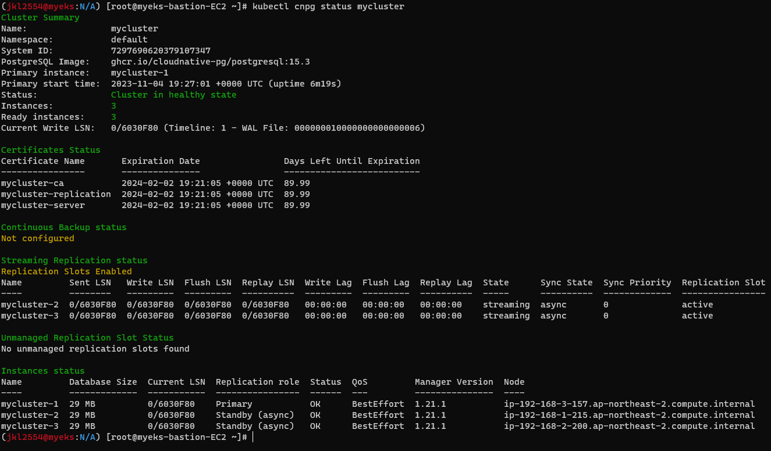Viewport: 771px width, 451px height.
Task: Click mycluster-2 in the streaming replication table
Action: (30, 305)
